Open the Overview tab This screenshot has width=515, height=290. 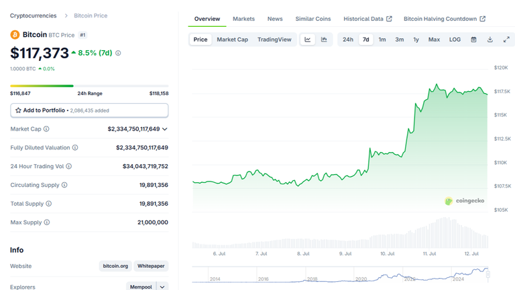207,19
